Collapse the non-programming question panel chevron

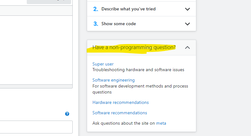[x=187, y=48]
